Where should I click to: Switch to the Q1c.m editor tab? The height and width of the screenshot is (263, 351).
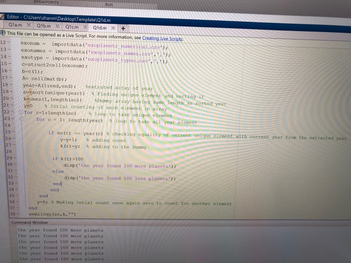(72, 27)
